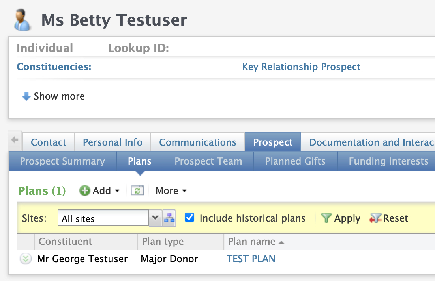Click the Key Relationship Prospect link
This screenshot has width=435, height=281.
[x=301, y=67]
